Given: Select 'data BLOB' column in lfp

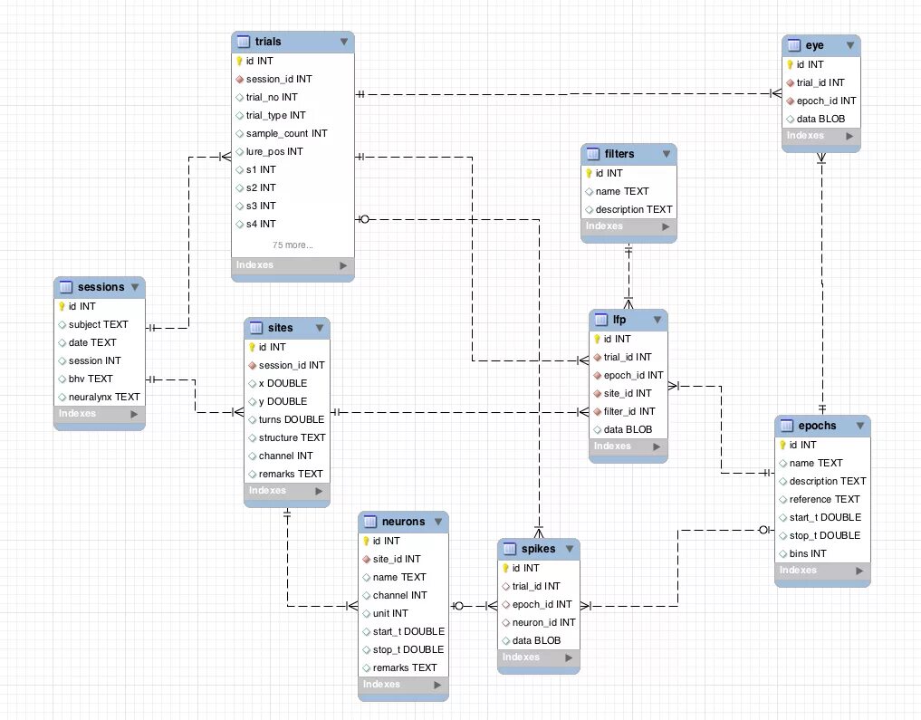Looking at the screenshot, I should pyautogui.click(x=628, y=430).
